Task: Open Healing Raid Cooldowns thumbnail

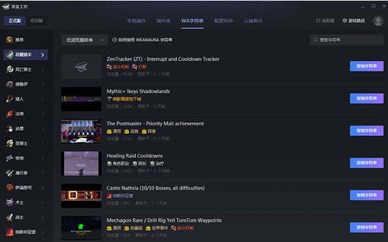Action: pyautogui.click(x=81, y=163)
